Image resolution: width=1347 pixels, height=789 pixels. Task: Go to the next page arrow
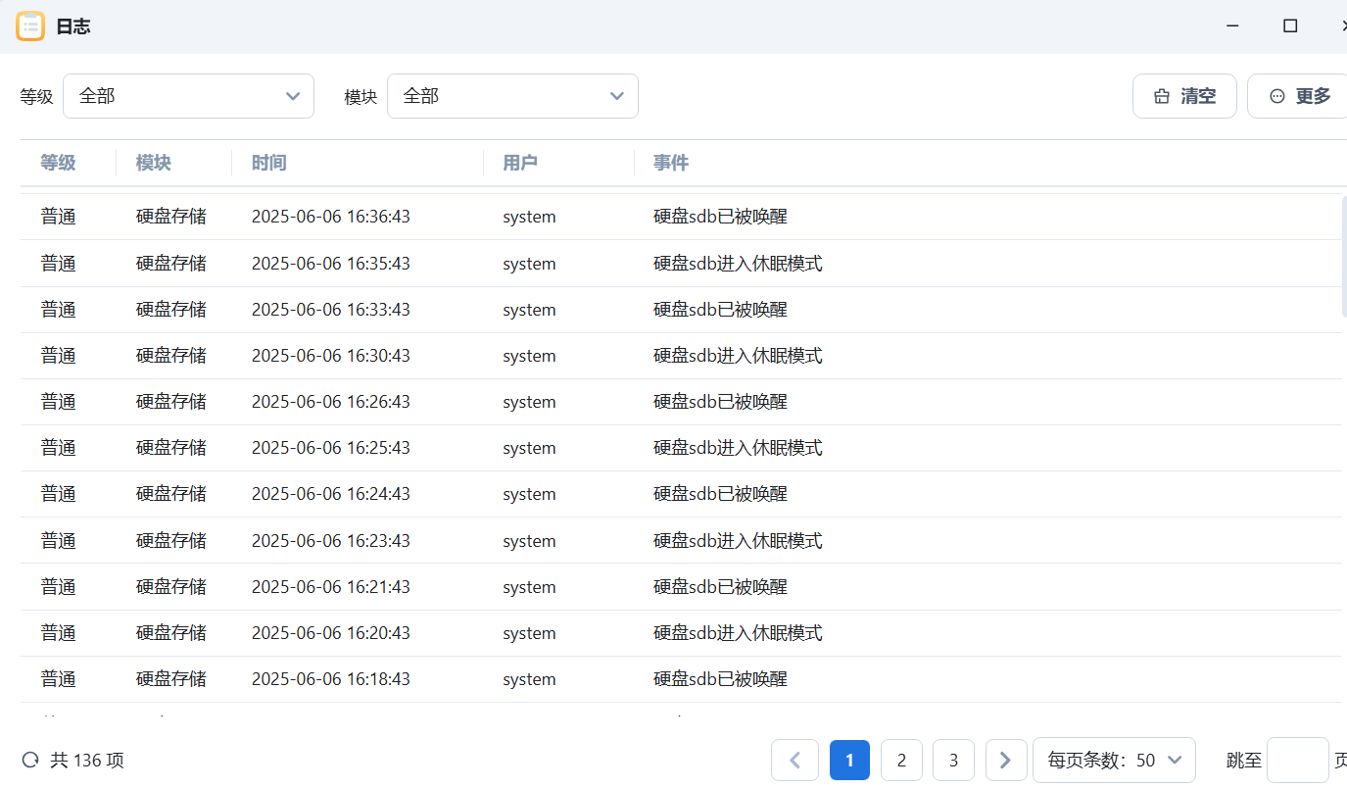(1005, 760)
